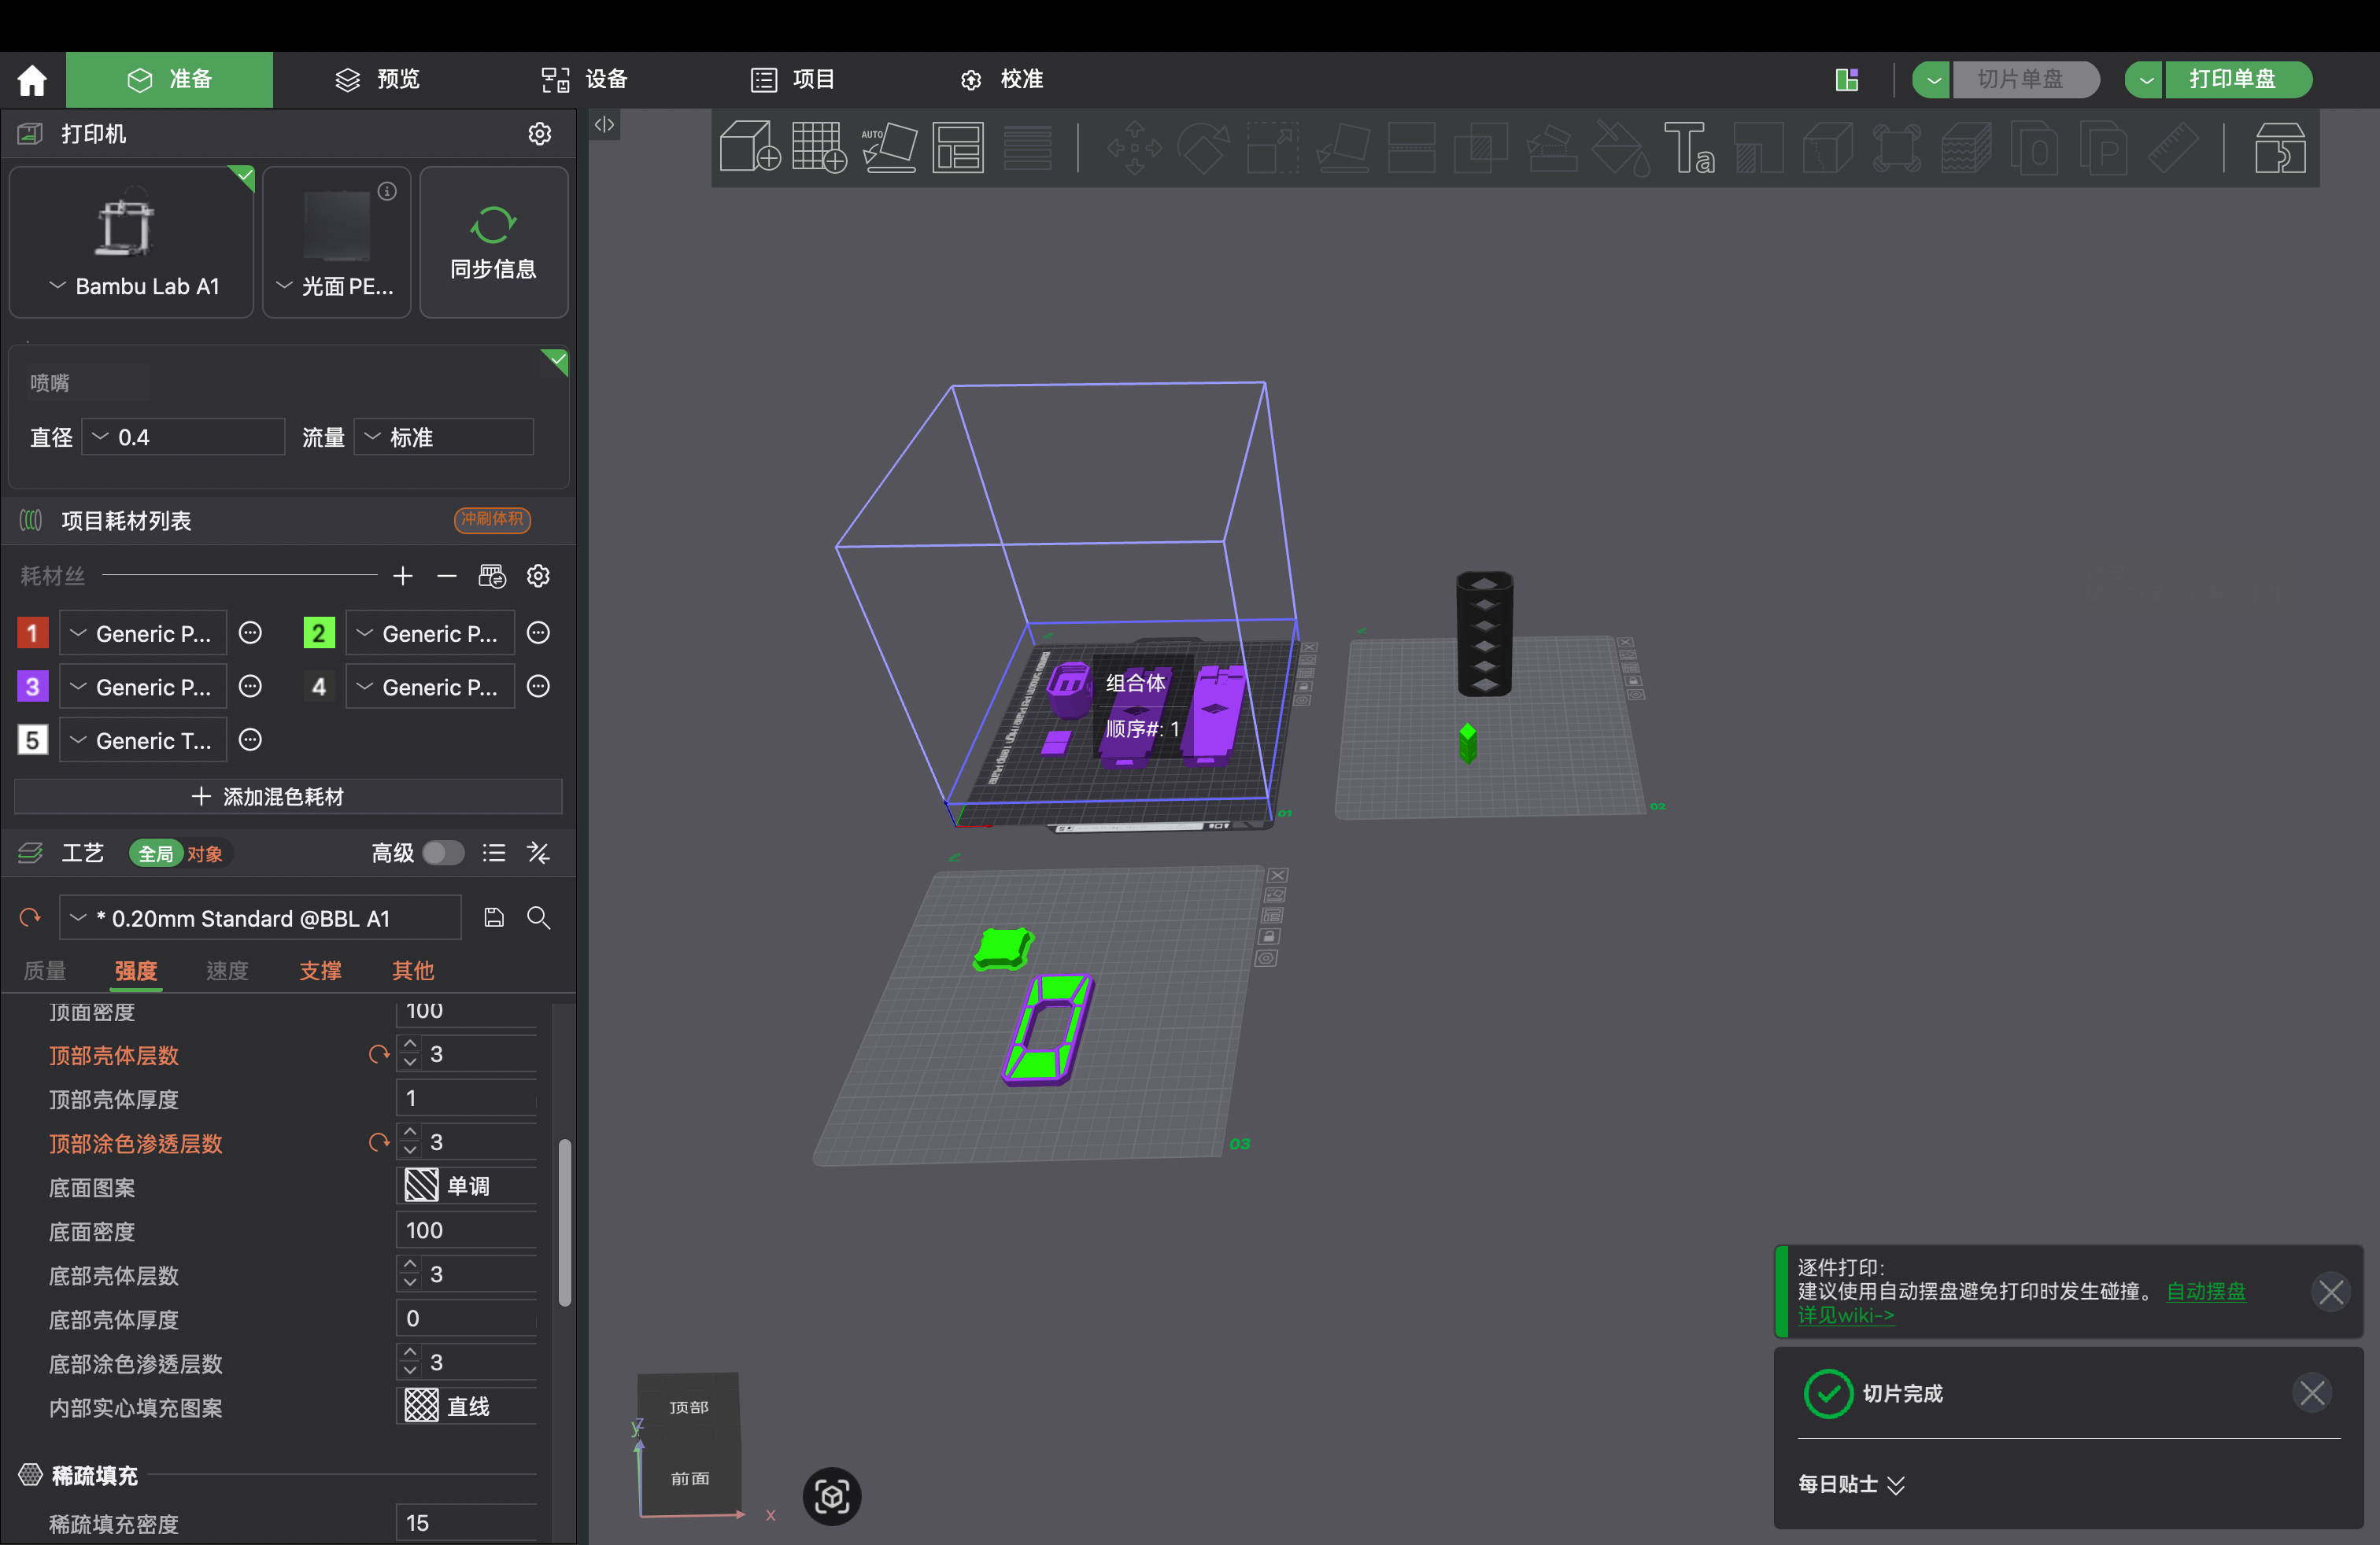Image resolution: width=2380 pixels, height=1545 pixels.
Task: Click the search settings magnifier icon
Action: (x=539, y=917)
